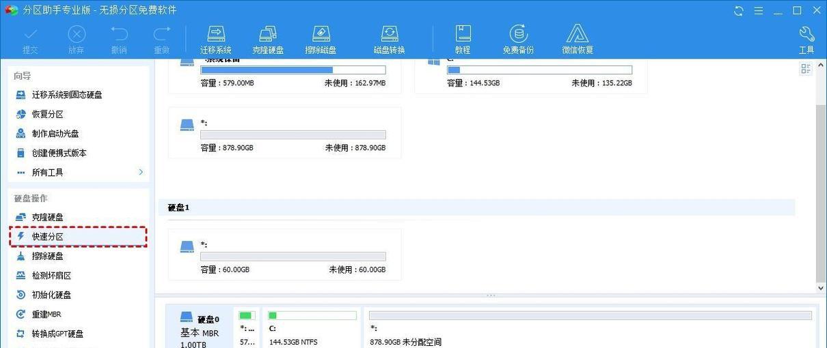Click the usage bar of the 579.00MB partition
Image resolution: width=827 pixels, height=348 pixels.
(293, 70)
